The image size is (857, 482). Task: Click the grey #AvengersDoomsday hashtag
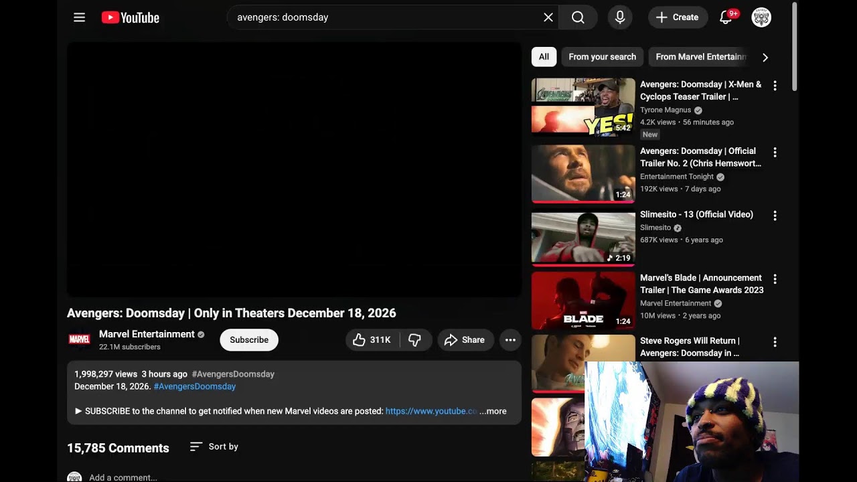point(233,374)
